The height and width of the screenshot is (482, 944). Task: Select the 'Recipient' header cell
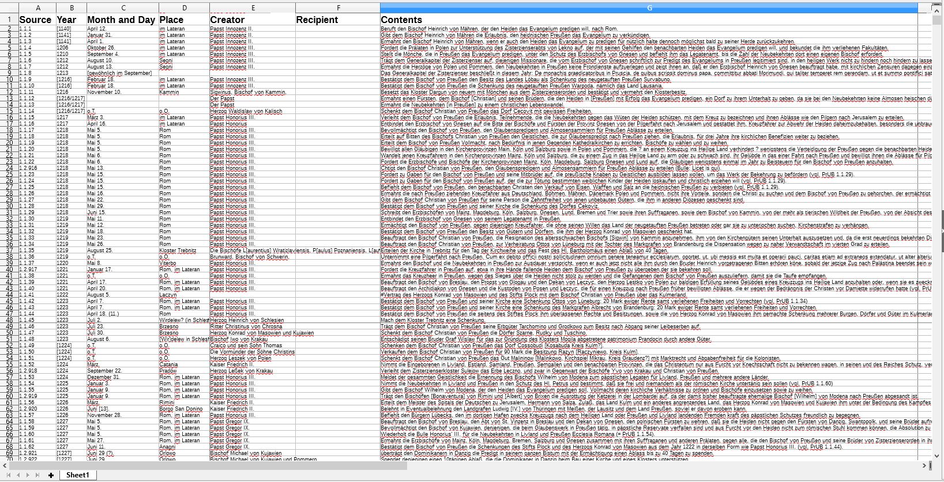click(338, 19)
